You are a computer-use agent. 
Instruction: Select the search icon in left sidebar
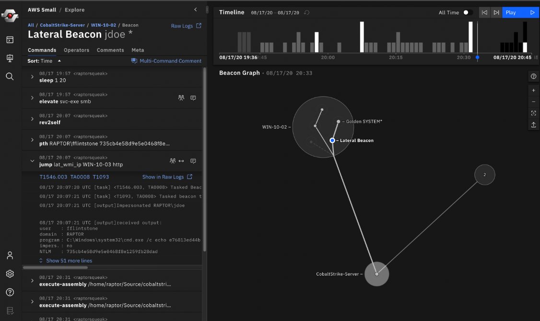10,75
